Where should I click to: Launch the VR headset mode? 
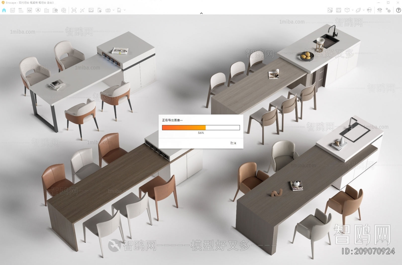[x=369, y=11]
